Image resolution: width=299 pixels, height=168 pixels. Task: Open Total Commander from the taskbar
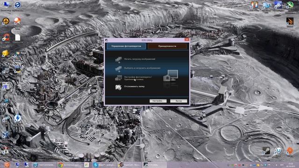(x=44, y=165)
